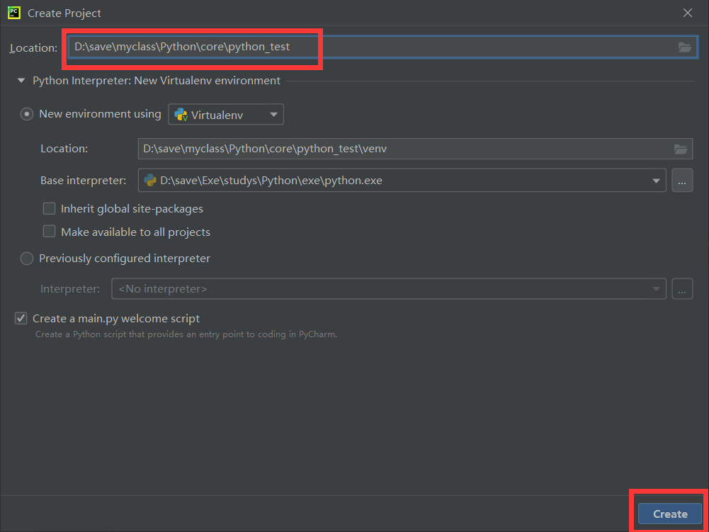The width and height of the screenshot is (709, 532).
Task: Enable Make available to all projects
Action: coord(49,232)
